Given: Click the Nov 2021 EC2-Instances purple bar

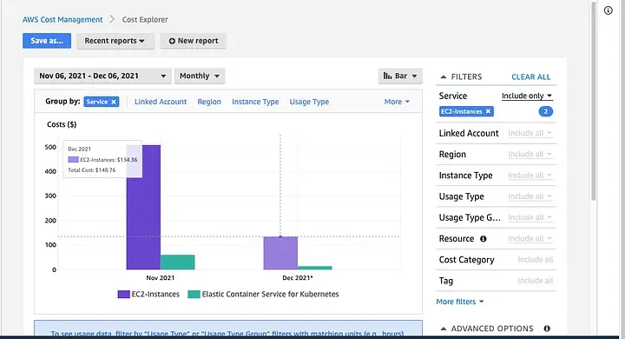Looking at the screenshot, I should click(x=143, y=207).
